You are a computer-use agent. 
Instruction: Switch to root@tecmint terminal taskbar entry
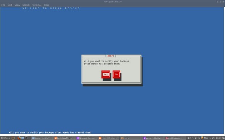[x=175, y=138]
